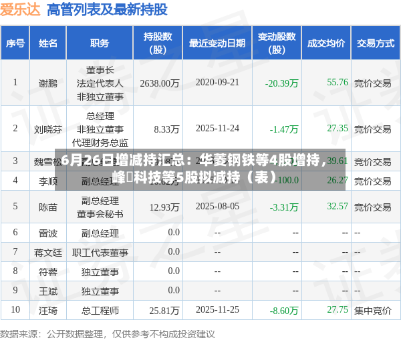Image resolution: width=401 pixels, height=340 pixels.
Task: Click the date 2020-09-21
Action: click(x=217, y=82)
